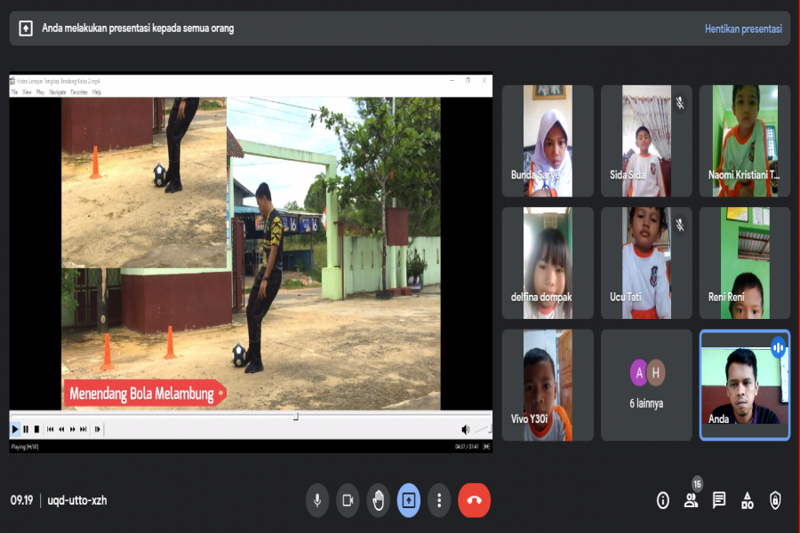Open the activities shapes icon

pyautogui.click(x=747, y=500)
